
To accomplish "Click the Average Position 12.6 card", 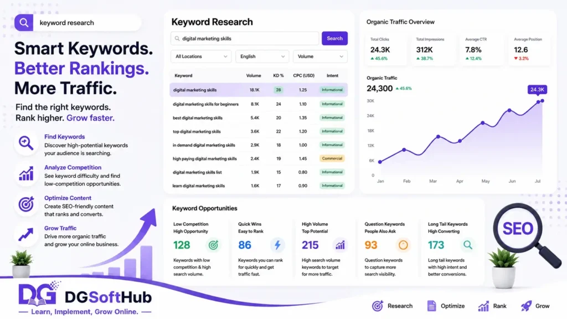I will point(530,49).
